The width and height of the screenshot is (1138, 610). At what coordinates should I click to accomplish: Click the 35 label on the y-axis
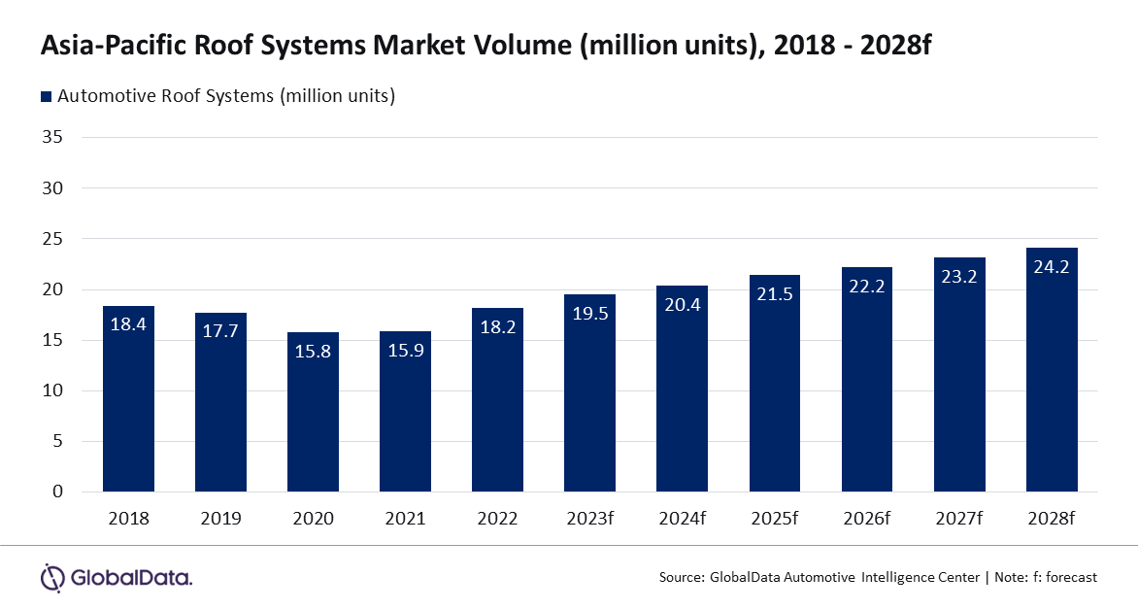(x=52, y=137)
